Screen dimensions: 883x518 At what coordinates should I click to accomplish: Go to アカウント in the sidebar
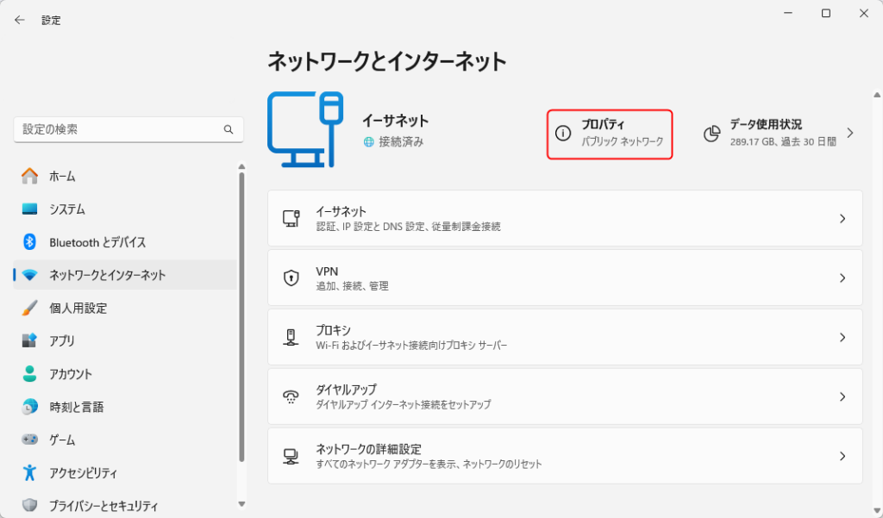[x=71, y=374]
